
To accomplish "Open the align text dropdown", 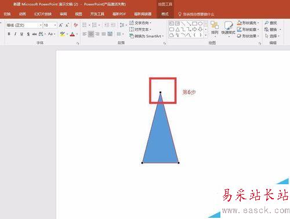I will coord(140,30).
